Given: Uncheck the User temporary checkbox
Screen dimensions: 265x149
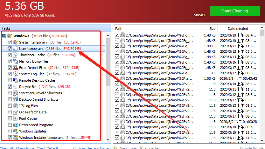Looking at the screenshot, I should [10, 49].
